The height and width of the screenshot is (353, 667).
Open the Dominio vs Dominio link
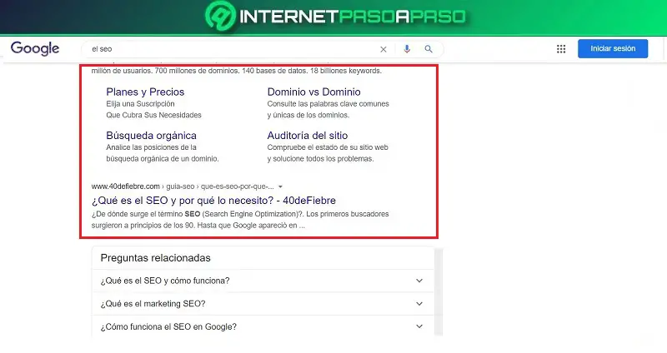(314, 92)
